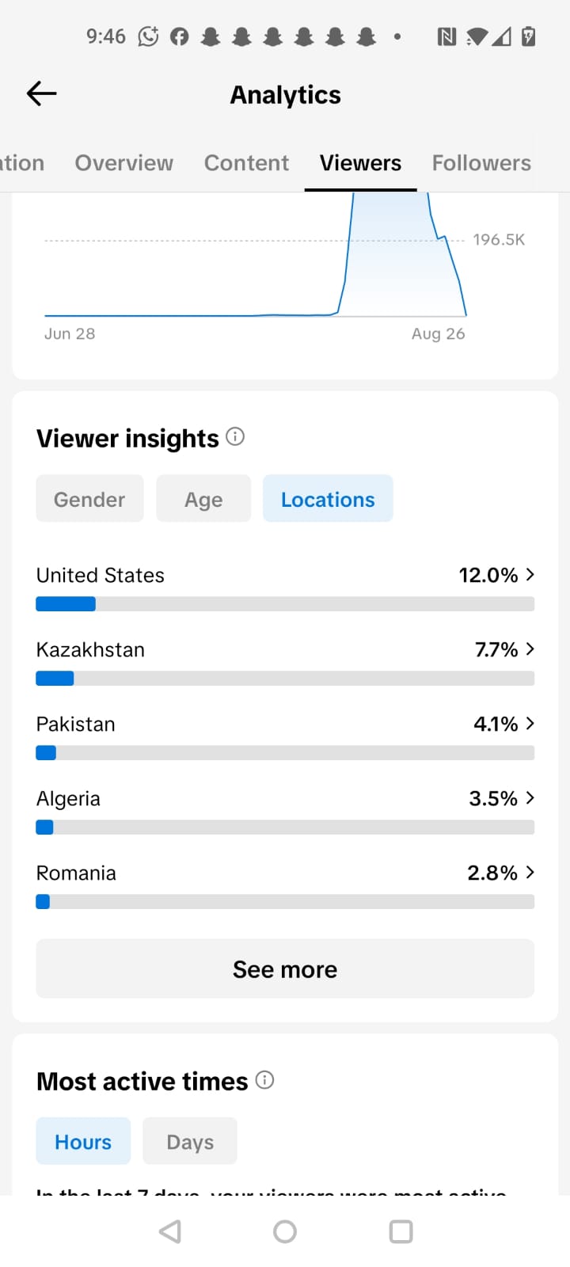Tap the back arrow icon

click(x=42, y=93)
